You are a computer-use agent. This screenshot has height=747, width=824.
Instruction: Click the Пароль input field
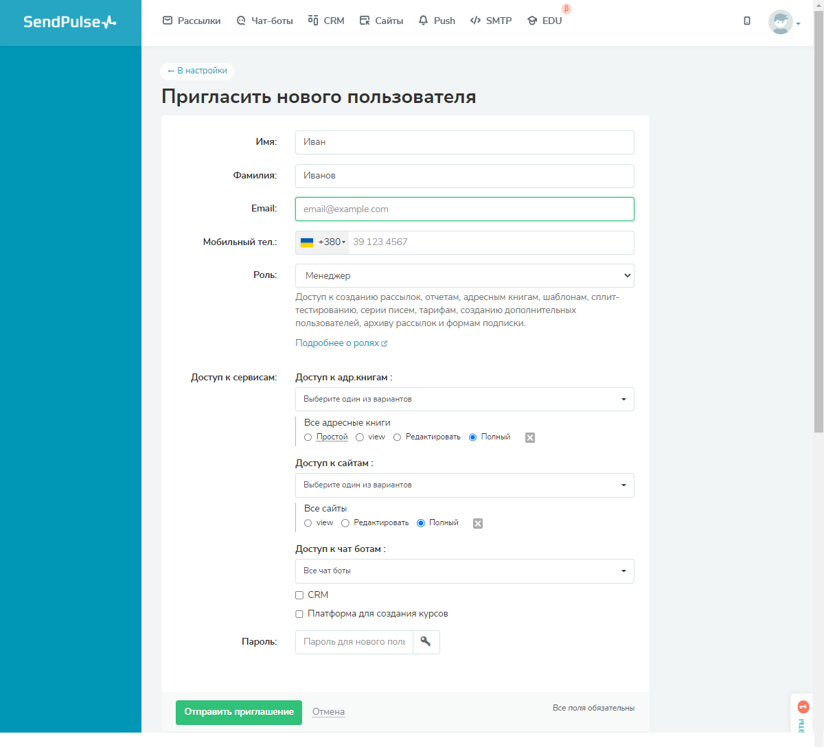point(354,642)
